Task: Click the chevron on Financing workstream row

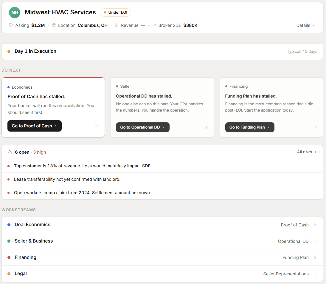Action: [315, 257]
